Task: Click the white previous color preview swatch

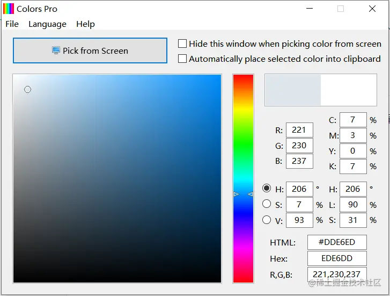Action: pyautogui.click(x=349, y=90)
